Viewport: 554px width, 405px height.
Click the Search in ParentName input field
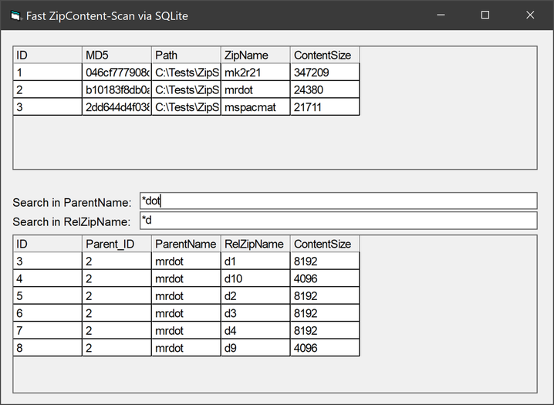[x=338, y=201]
